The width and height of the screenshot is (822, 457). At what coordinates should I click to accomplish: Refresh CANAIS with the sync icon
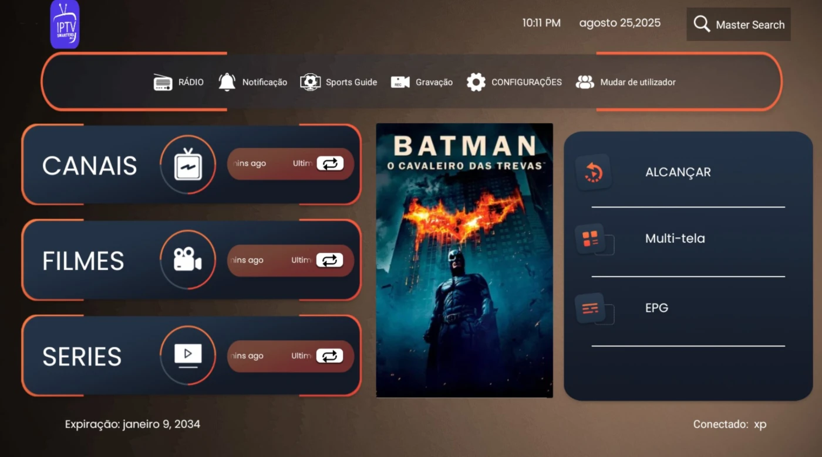tap(330, 163)
